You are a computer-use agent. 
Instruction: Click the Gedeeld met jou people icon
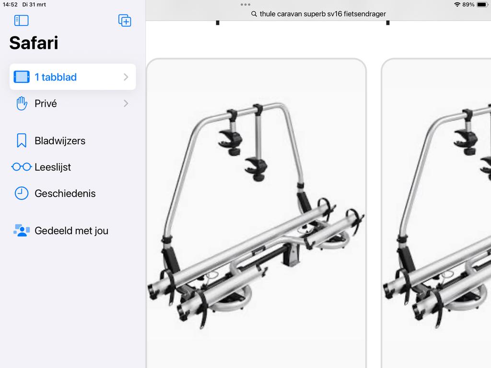tap(22, 230)
